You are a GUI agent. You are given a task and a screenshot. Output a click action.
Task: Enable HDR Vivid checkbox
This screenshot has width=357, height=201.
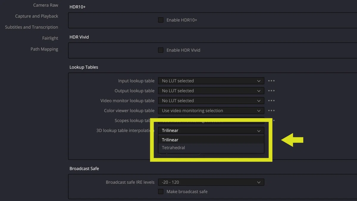161,50
